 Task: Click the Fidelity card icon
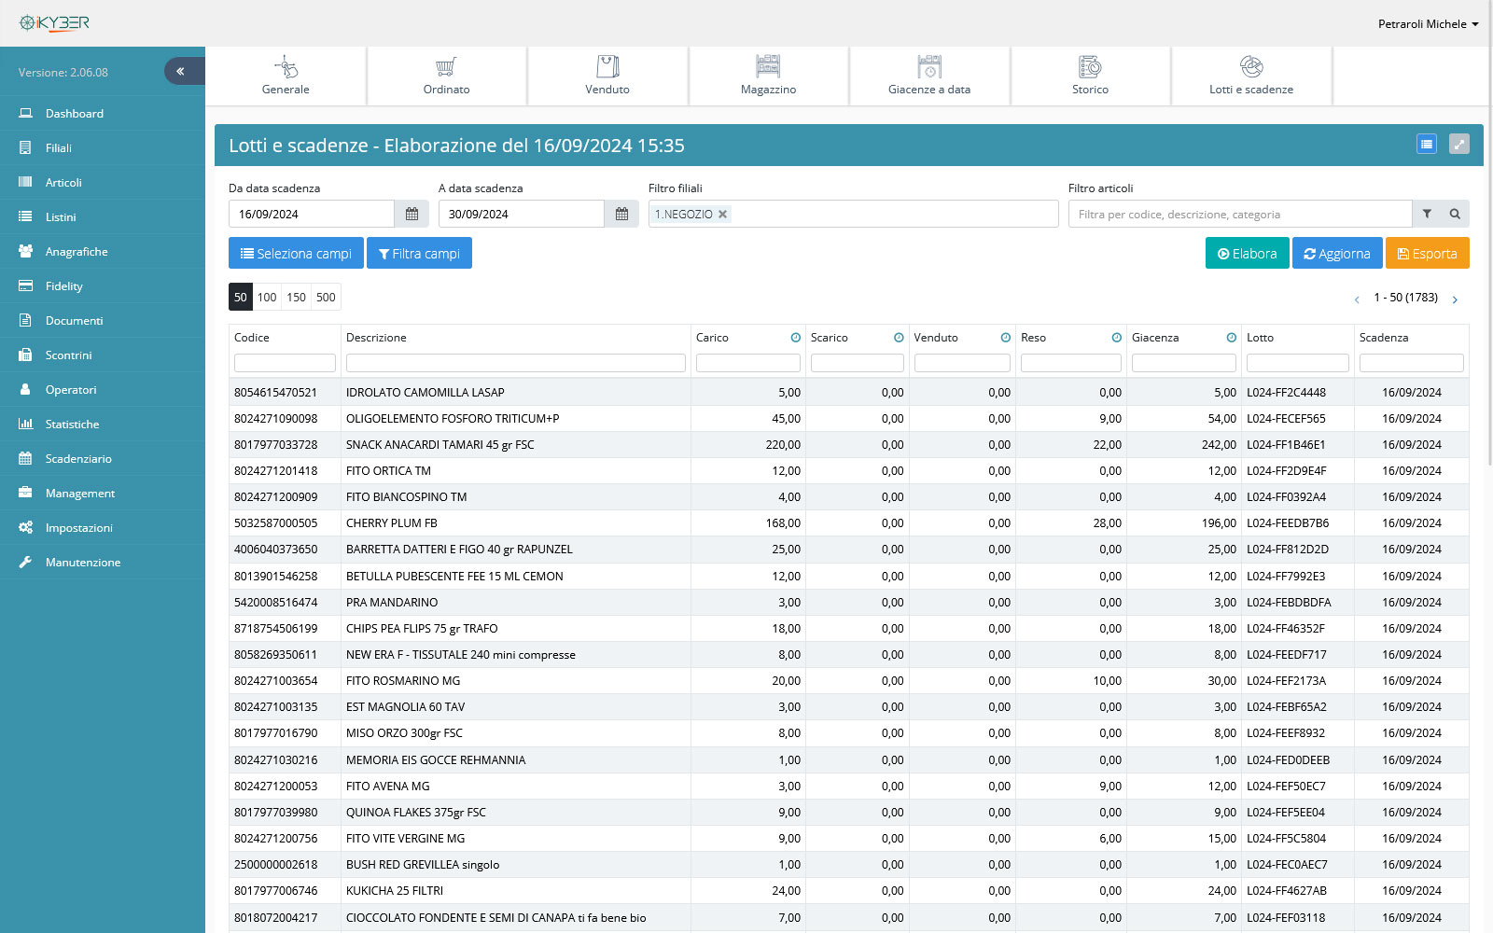coord(25,285)
